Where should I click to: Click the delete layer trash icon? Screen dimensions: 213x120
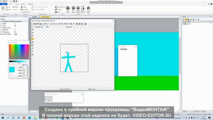[x=194, y=19]
